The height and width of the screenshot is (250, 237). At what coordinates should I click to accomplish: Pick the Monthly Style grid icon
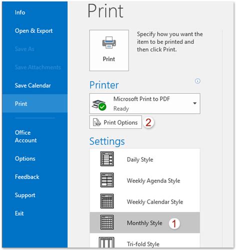tap(107, 222)
